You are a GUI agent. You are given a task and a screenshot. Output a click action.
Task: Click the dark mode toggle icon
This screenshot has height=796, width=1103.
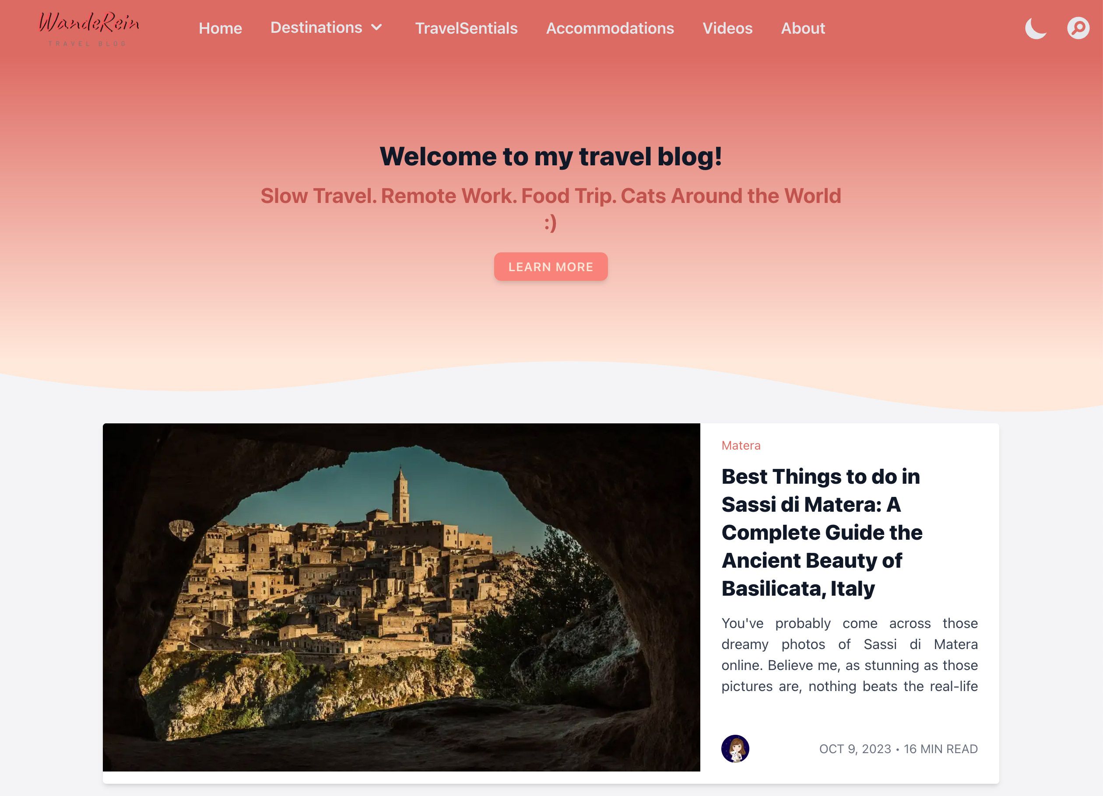[x=1035, y=28]
